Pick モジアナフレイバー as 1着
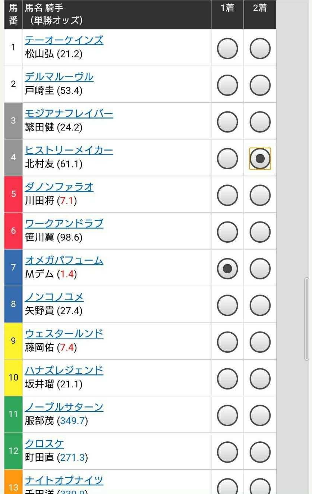Viewport: 312px width, 494px height. click(x=227, y=122)
